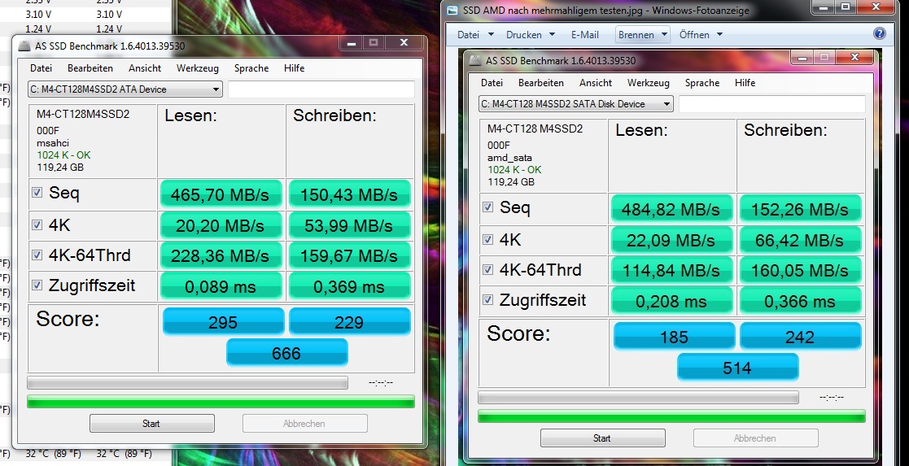909x466 pixels.
Task: Click read score 185
Action: (674, 337)
